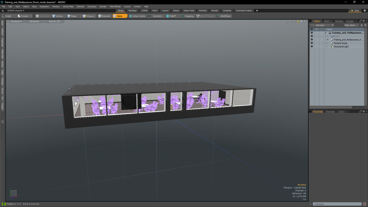Open the viewport settings gear
Viewport: 368px width, 207px height.
(x=301, y=21)
